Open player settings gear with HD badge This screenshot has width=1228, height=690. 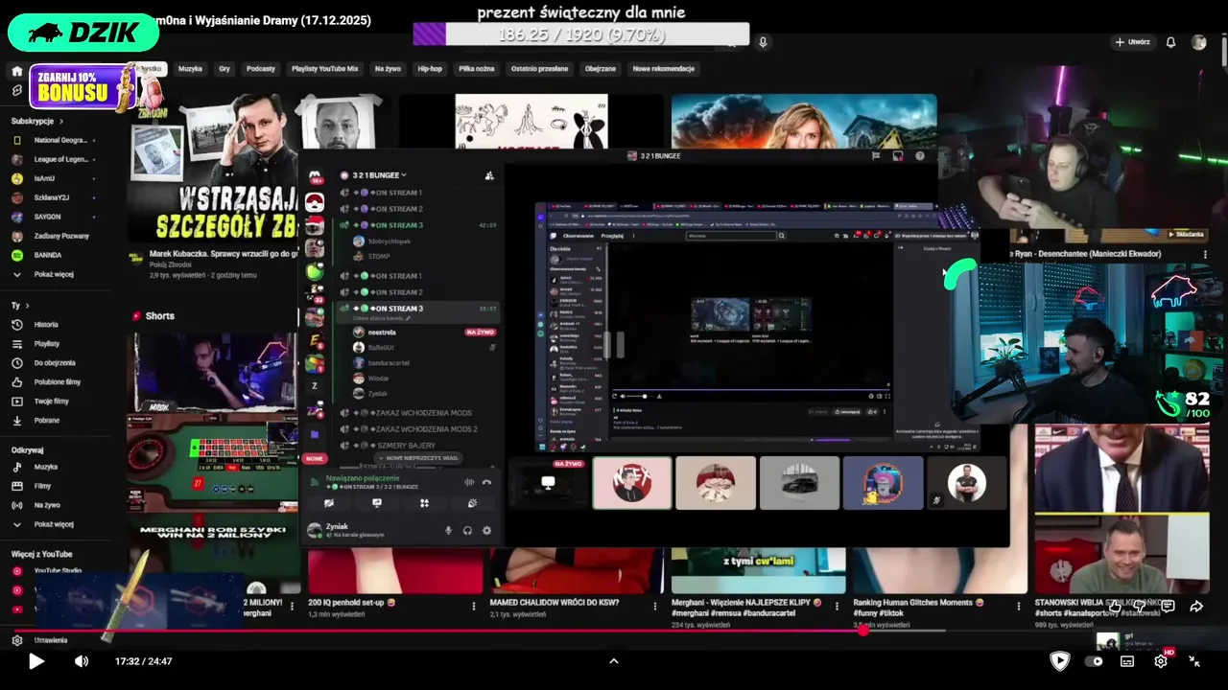(1162, 660)
